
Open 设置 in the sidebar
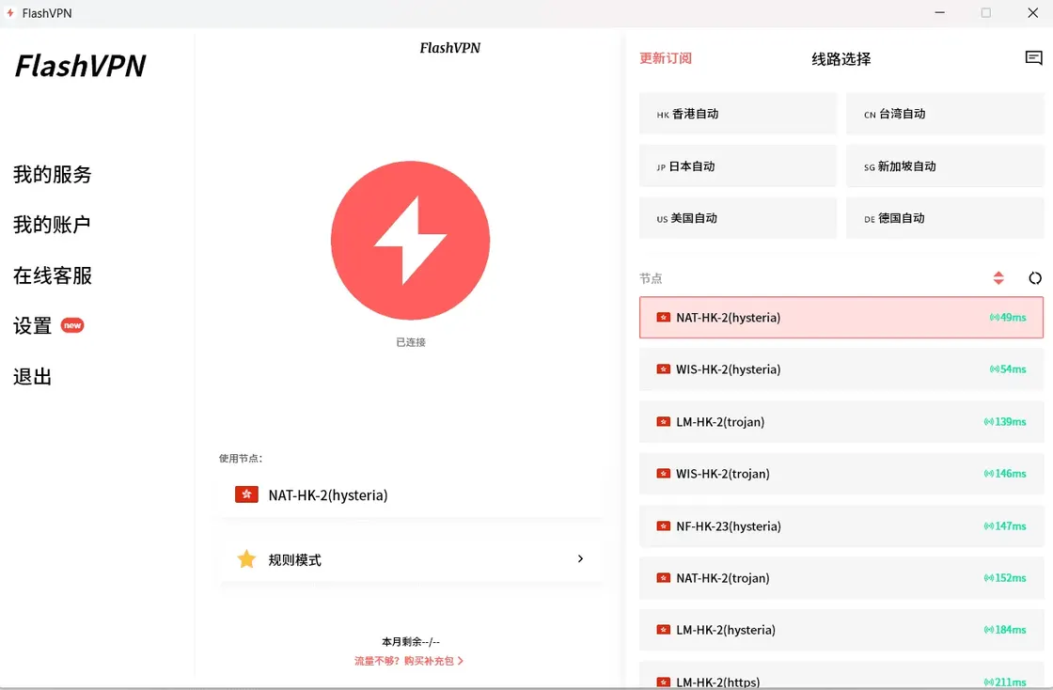tap(32, 325)
